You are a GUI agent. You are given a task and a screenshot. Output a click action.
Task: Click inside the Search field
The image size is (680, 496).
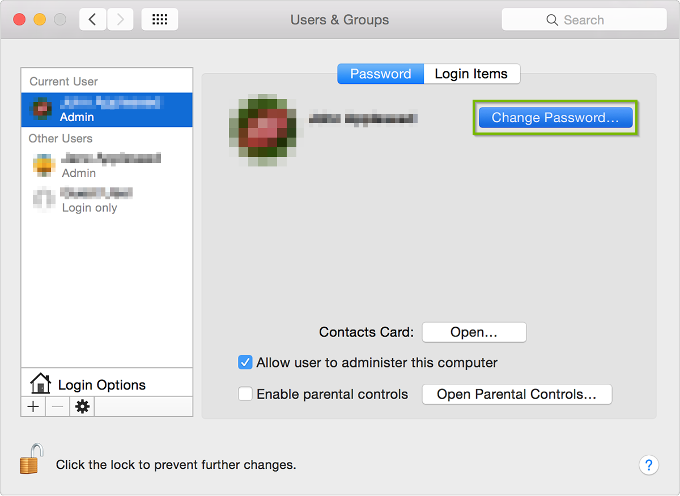click(x=589, y=19)
